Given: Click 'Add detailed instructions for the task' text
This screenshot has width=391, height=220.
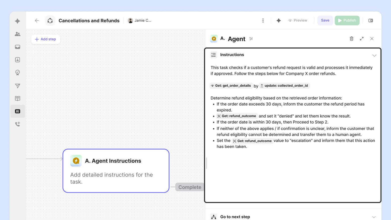Looking at the screenshot, I should 112,178.
